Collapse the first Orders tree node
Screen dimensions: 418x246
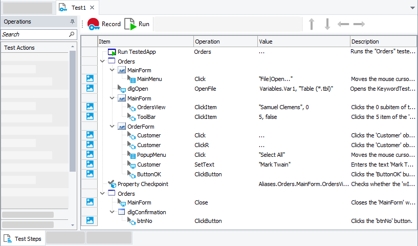(103, 61)
